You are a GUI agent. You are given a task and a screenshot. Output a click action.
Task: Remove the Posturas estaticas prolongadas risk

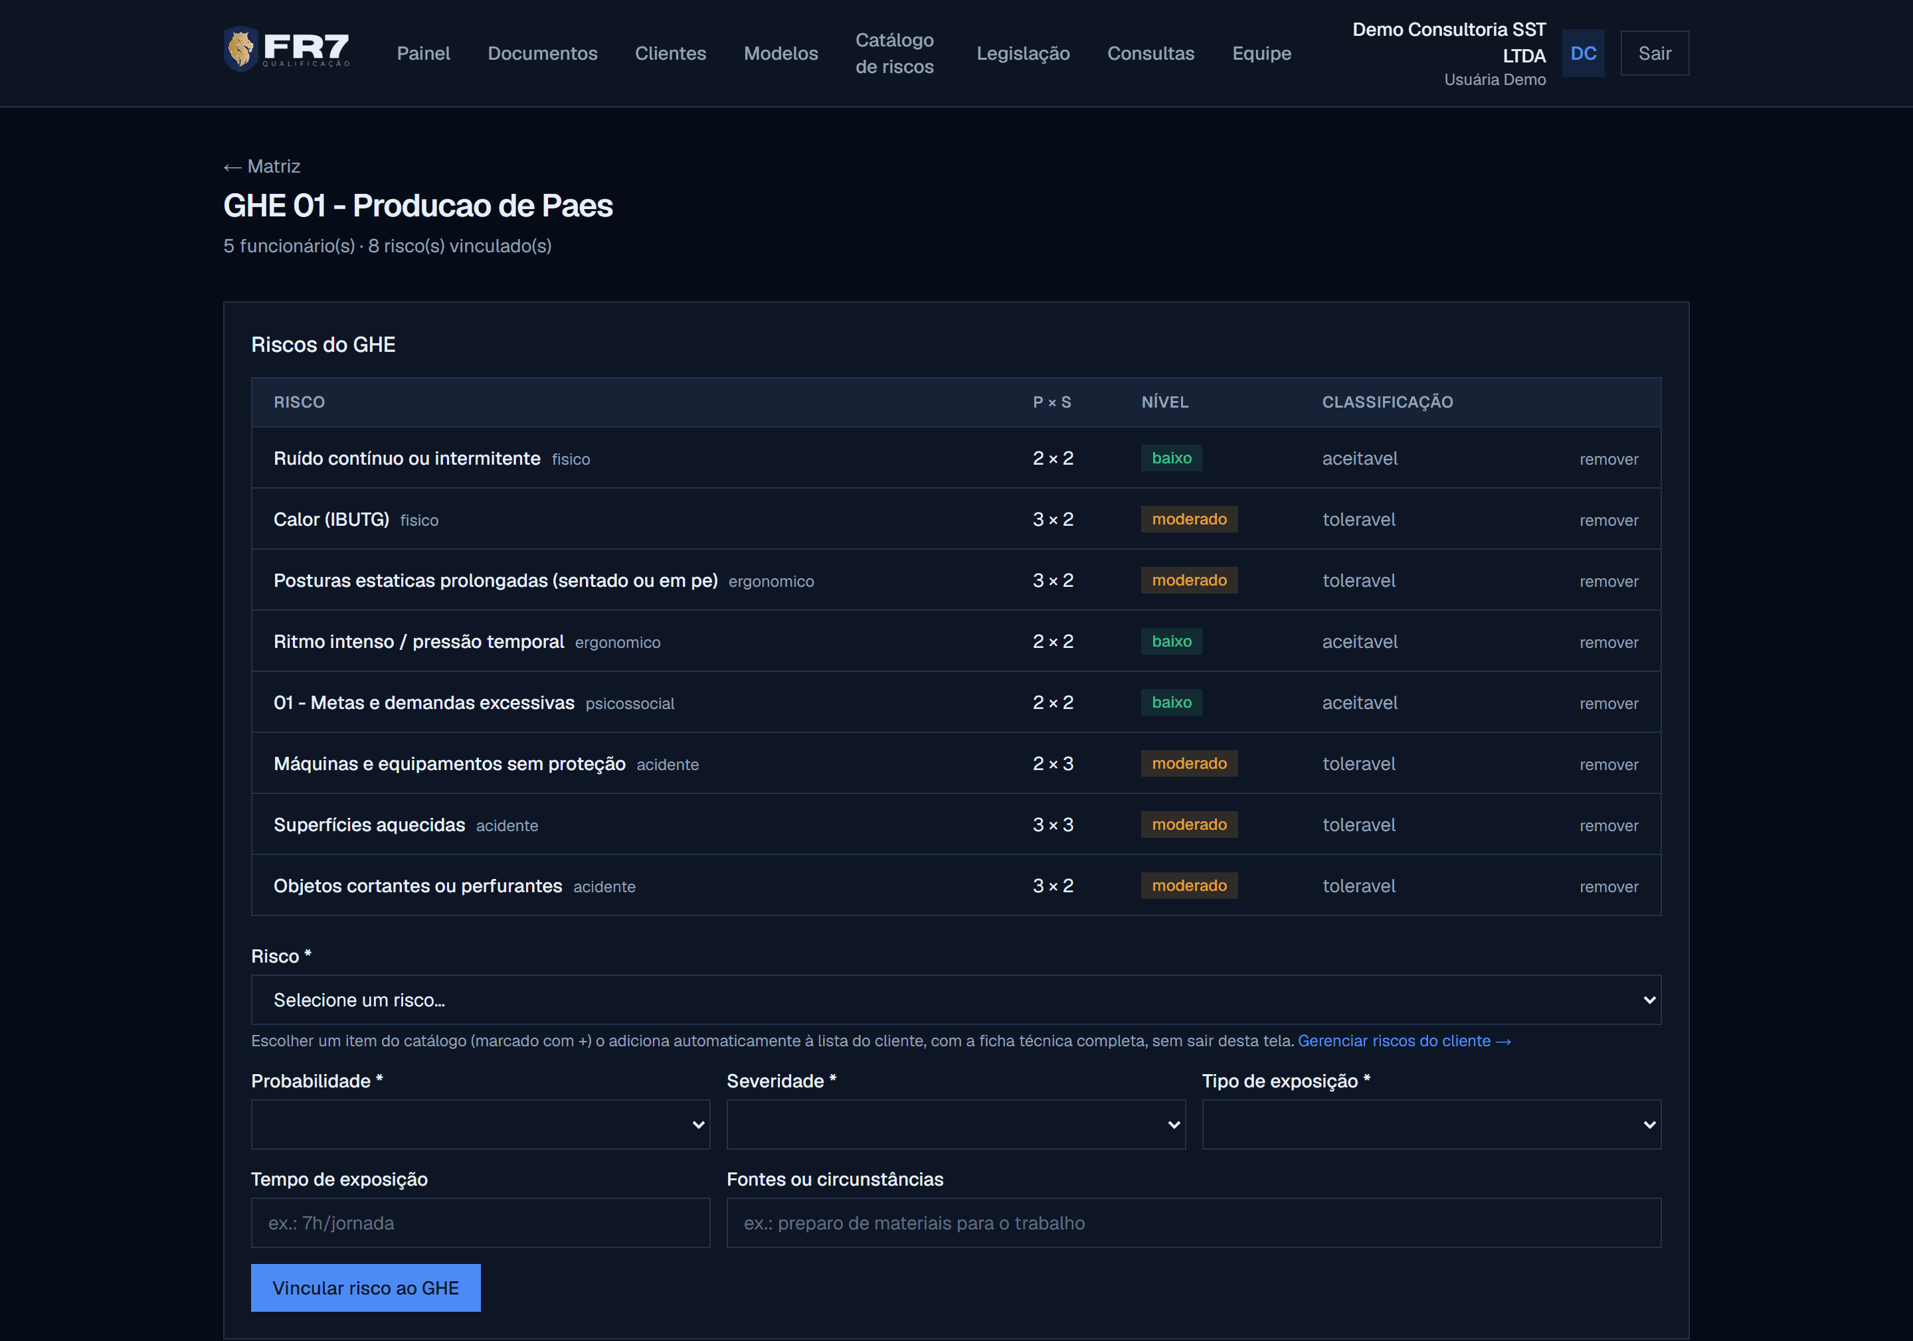coord(1608,582)
